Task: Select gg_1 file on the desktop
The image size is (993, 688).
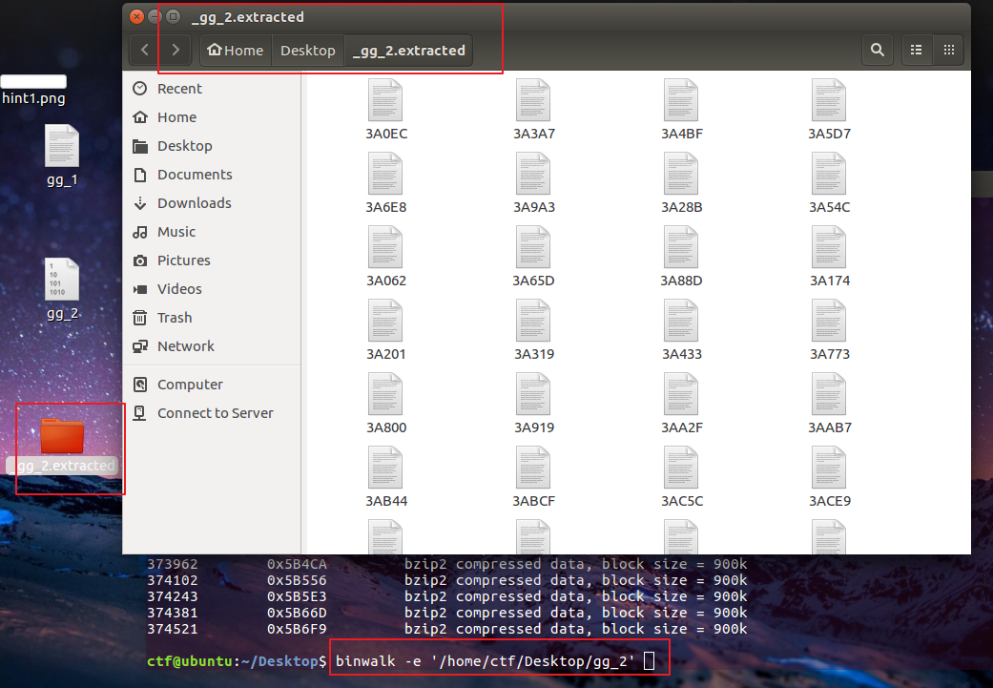Action: [x=62, y=156]
